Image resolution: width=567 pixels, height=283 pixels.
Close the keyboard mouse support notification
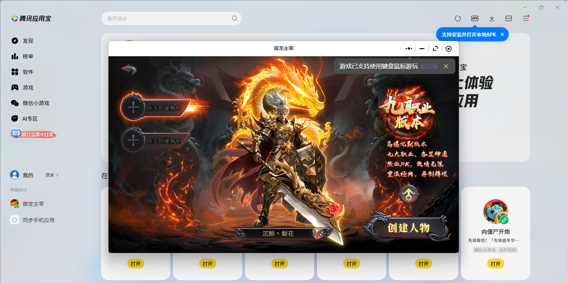coord(446,66)
